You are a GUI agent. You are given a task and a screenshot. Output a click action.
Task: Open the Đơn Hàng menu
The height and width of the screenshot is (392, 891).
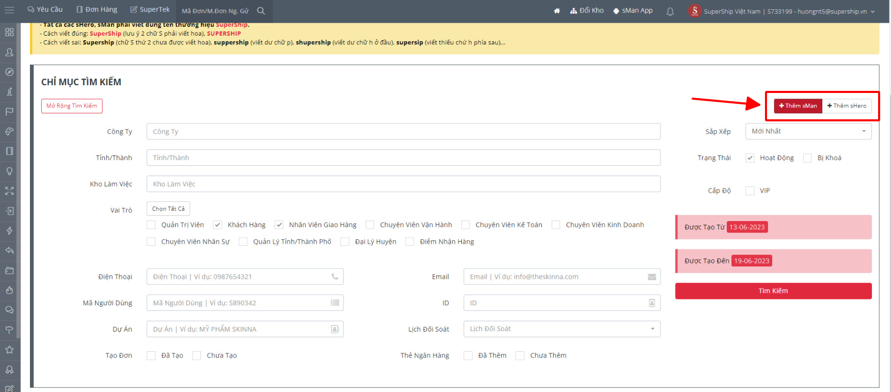(x=97, y=10)
